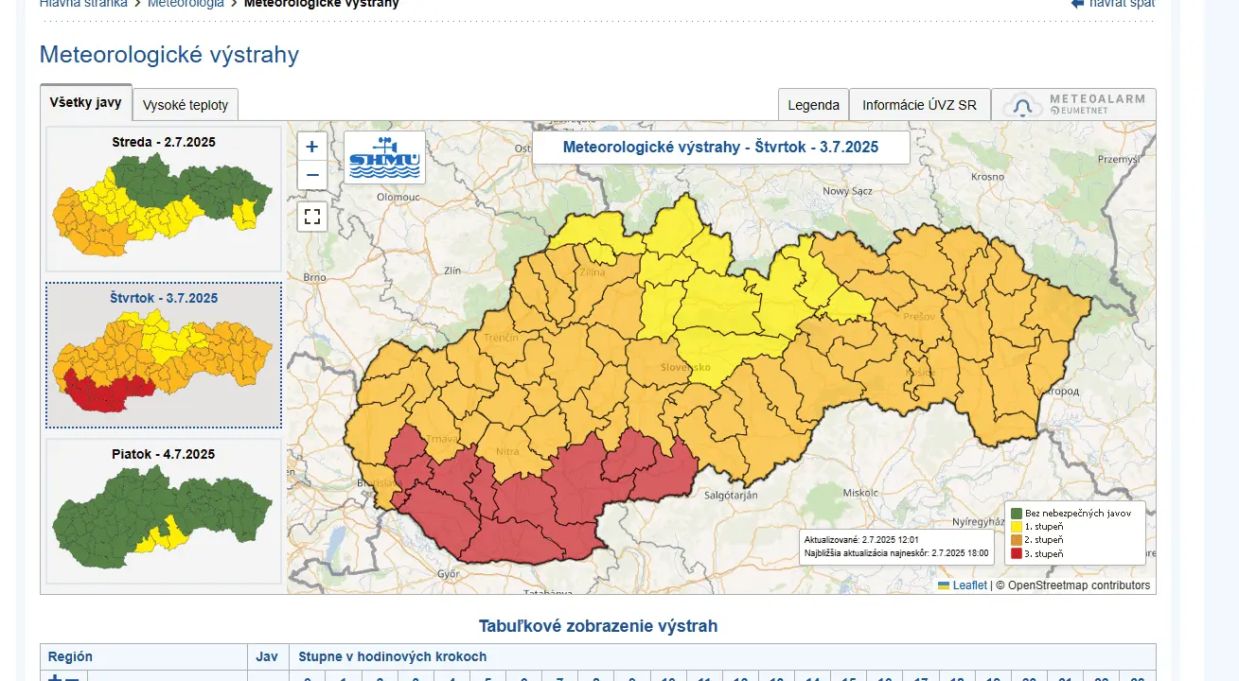Select the Všetky javy tab
Viewport: 1239px width, 681px height.
(x=85, y=102)
